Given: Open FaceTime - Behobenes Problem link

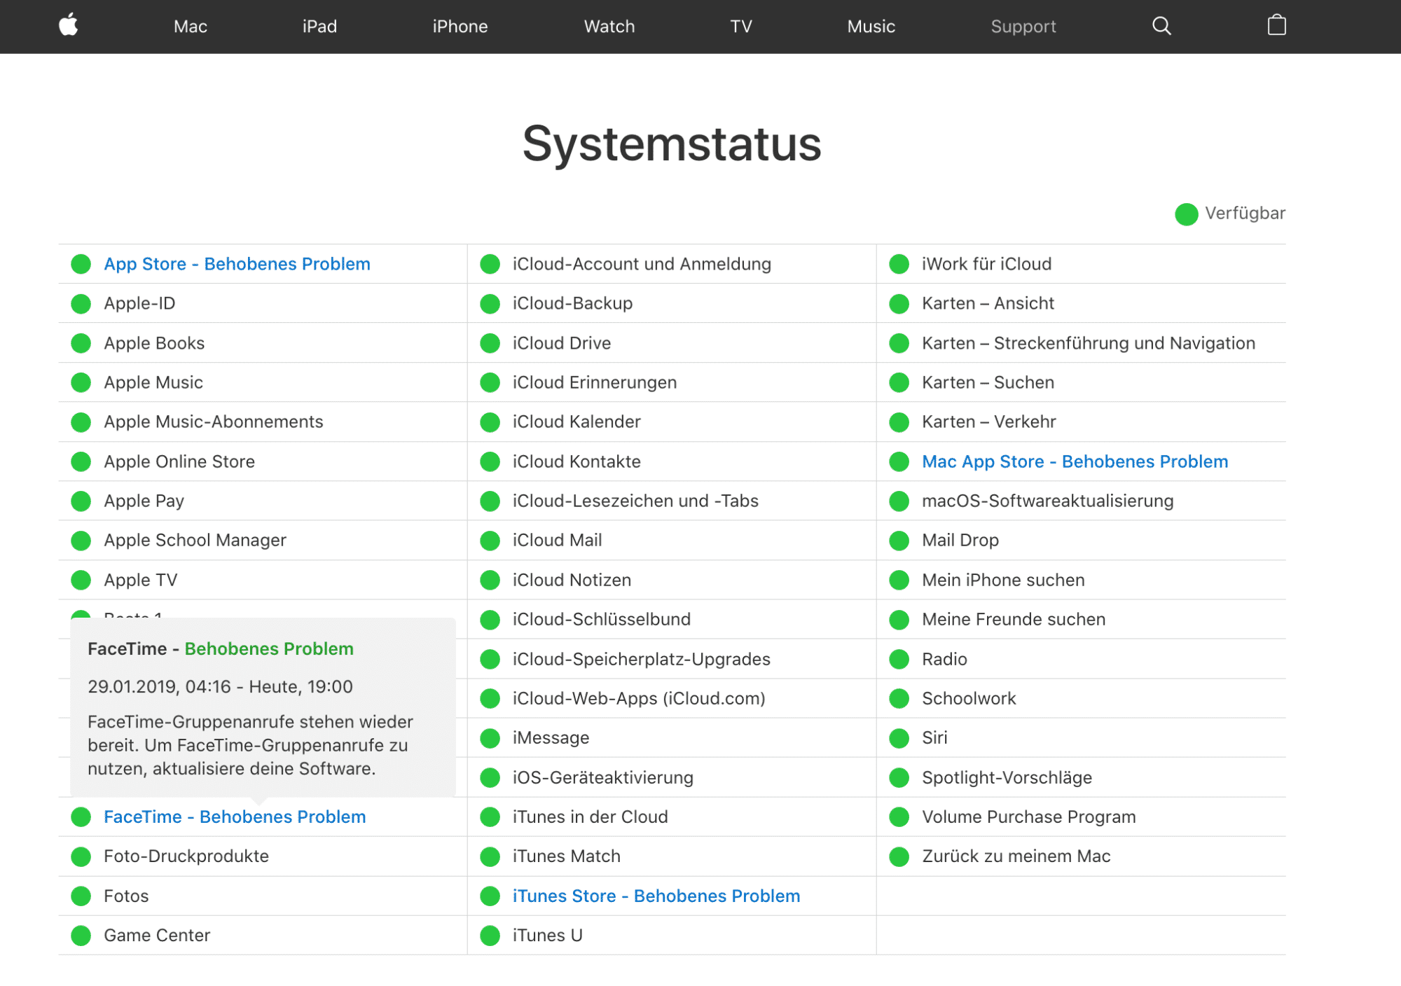Looking at the screenshot, I should coord(235,817).
